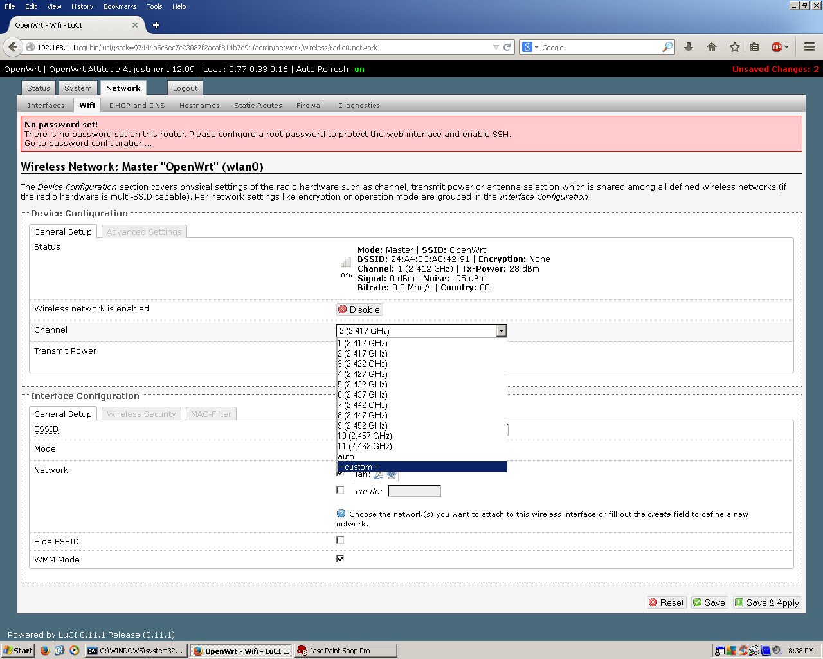
Task: Open the Firewall subtab
Action: (310, 106)
